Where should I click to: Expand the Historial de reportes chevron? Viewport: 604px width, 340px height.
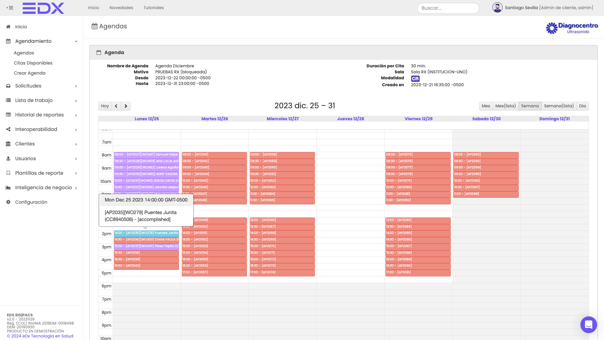76,115
